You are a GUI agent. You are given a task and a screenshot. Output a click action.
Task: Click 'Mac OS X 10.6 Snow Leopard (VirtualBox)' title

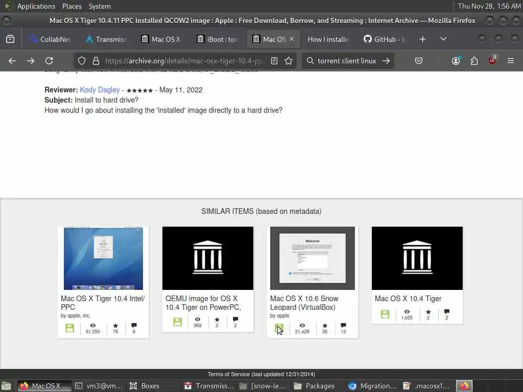point(304,303)
